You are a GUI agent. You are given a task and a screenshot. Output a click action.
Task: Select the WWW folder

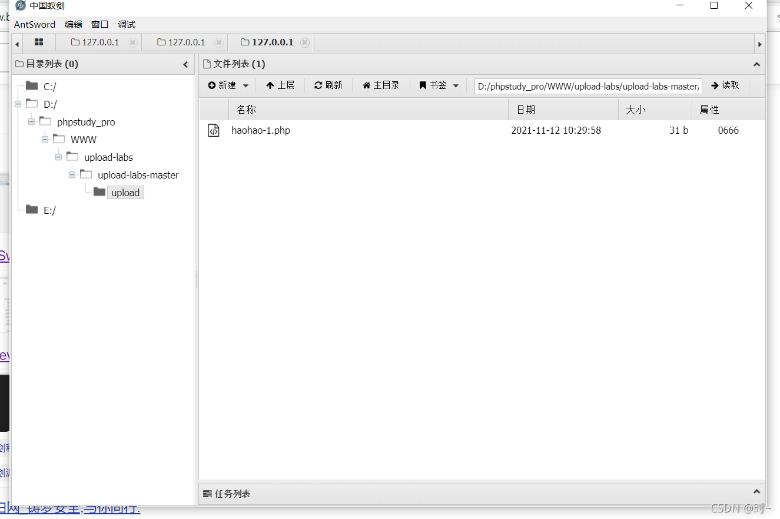[84, 140]
